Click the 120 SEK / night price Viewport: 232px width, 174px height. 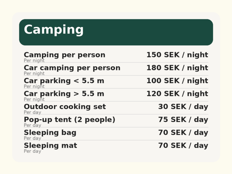177,94
